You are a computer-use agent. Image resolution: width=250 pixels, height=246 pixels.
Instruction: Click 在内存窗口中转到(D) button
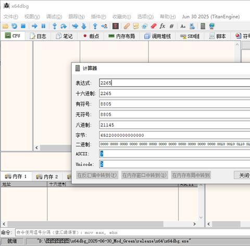pos(144,175)
